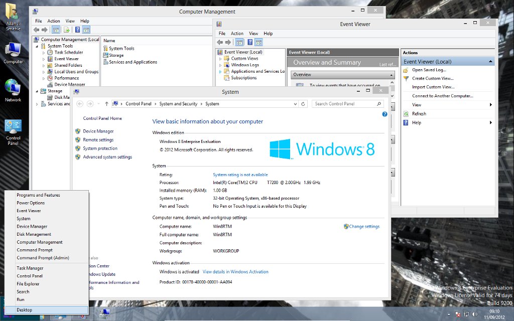Click the Refresh icon in Actions pane

pyautogui.click(x=406, y=114)
